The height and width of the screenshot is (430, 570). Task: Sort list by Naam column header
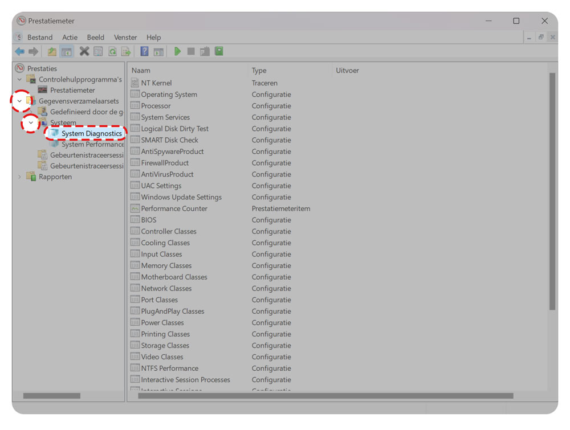click(141, 71)
